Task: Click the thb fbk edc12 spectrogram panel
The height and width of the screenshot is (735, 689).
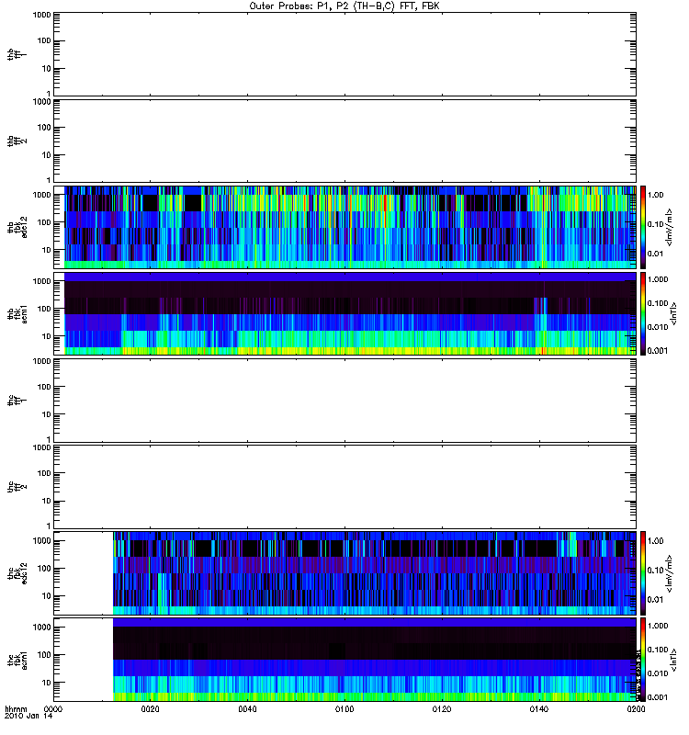Action: pos(345,227)
